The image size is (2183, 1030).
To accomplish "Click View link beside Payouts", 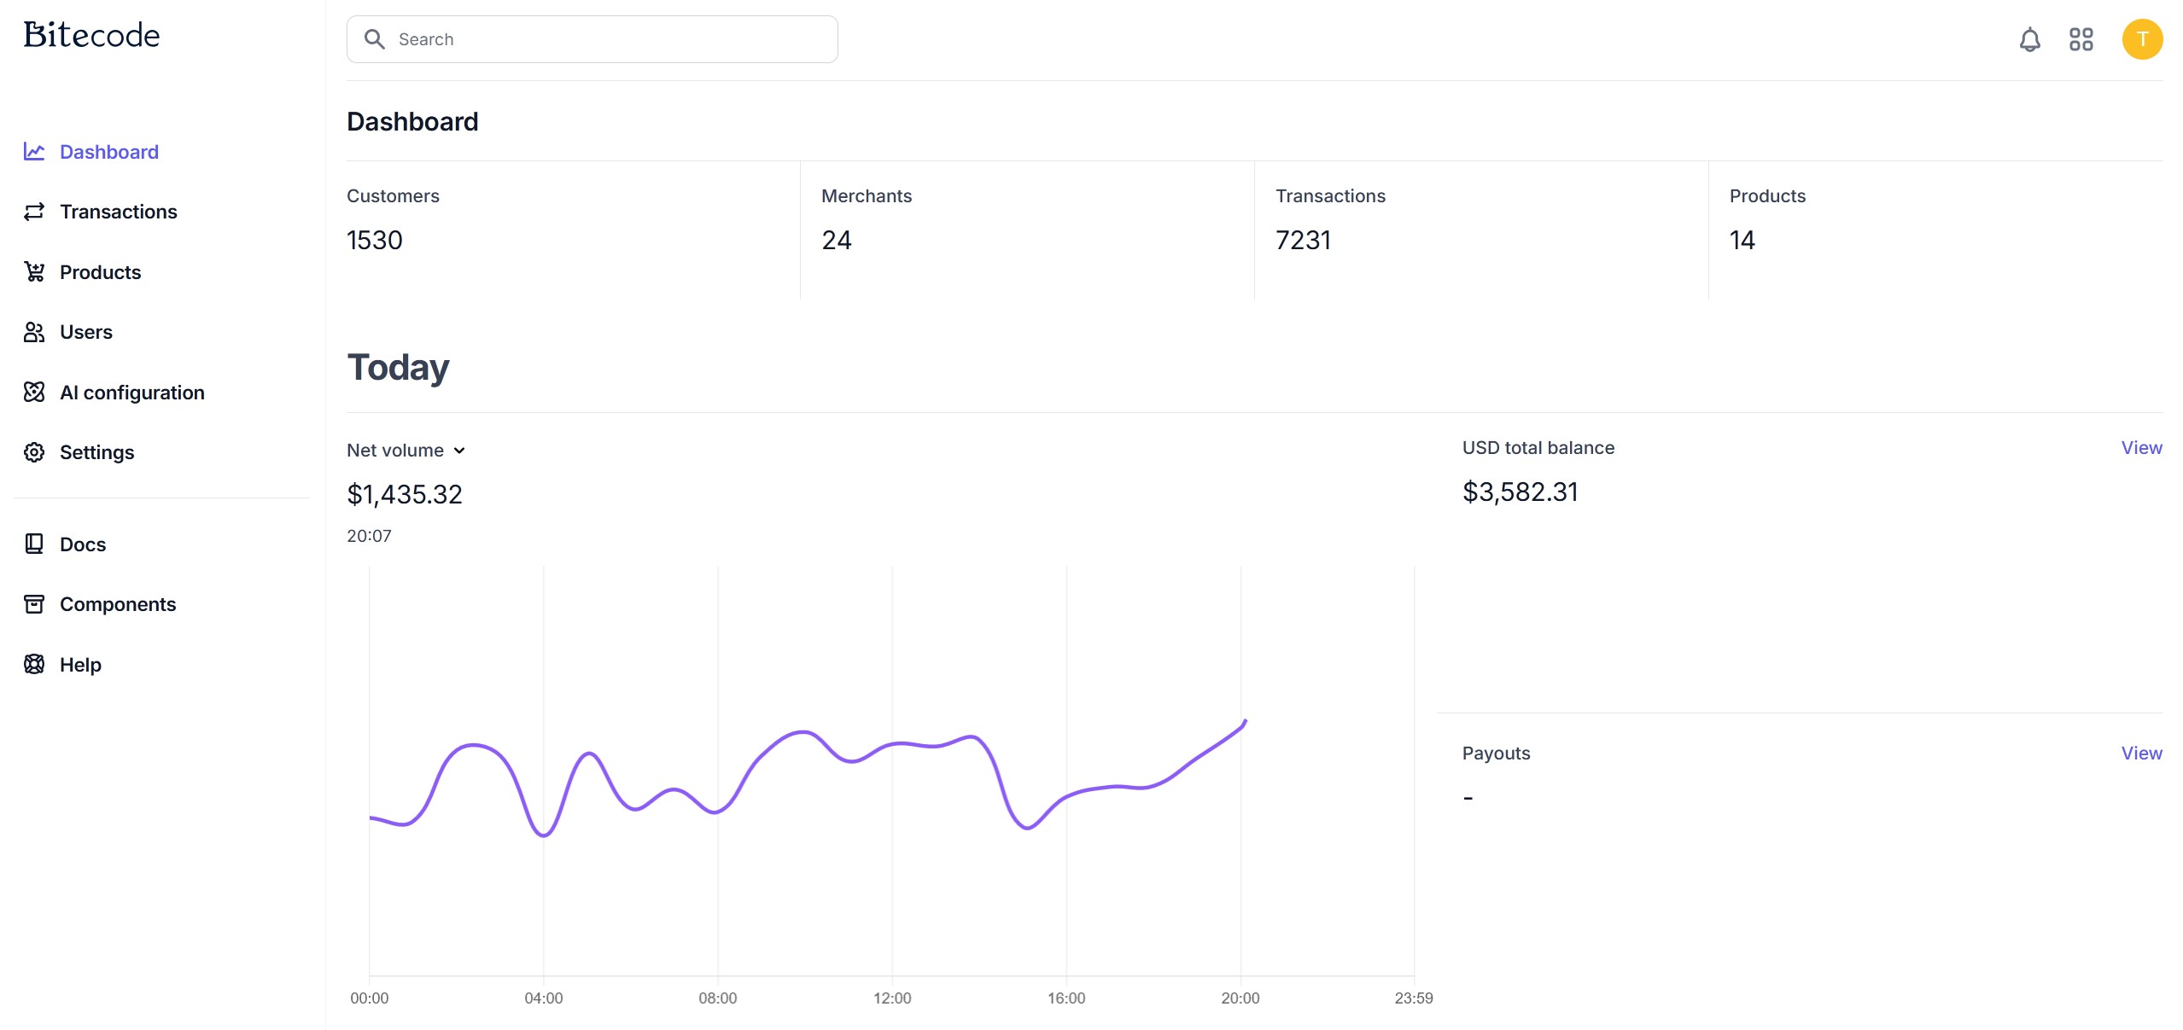I will (x=2140, y=754).
